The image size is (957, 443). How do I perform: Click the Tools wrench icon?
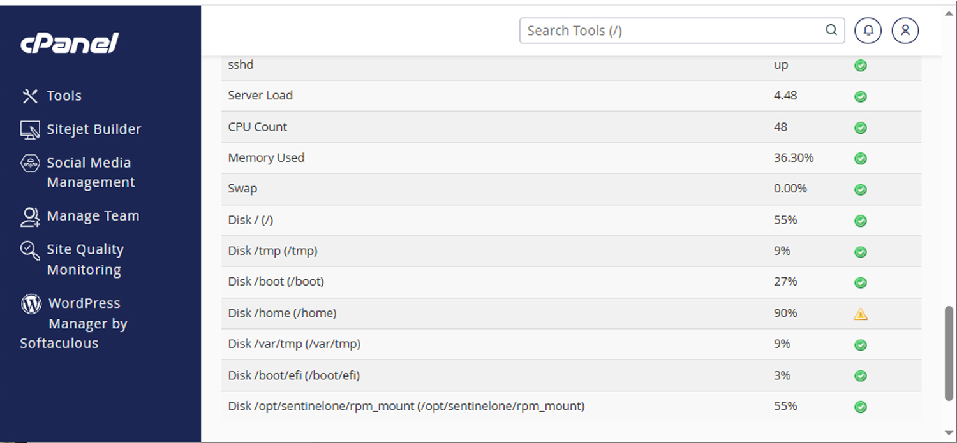[30, 96]
